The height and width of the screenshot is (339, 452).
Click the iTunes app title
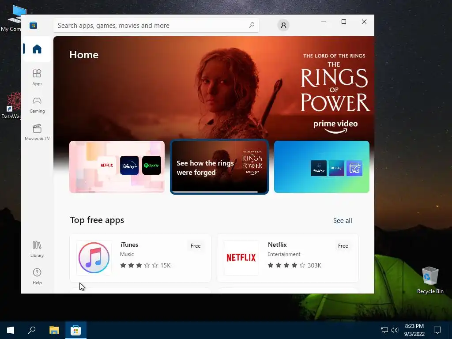pos(129,245)
